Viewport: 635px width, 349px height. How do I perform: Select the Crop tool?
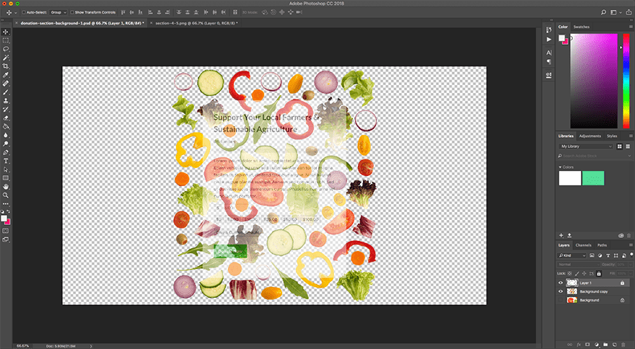6,66
